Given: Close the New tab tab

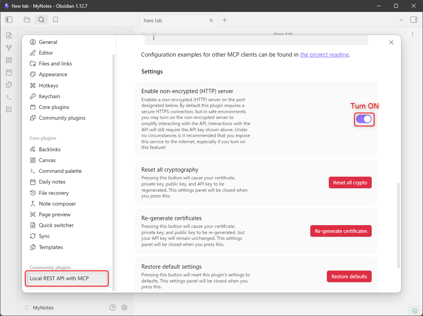Looking at the screenshot, I should [211, 20].
